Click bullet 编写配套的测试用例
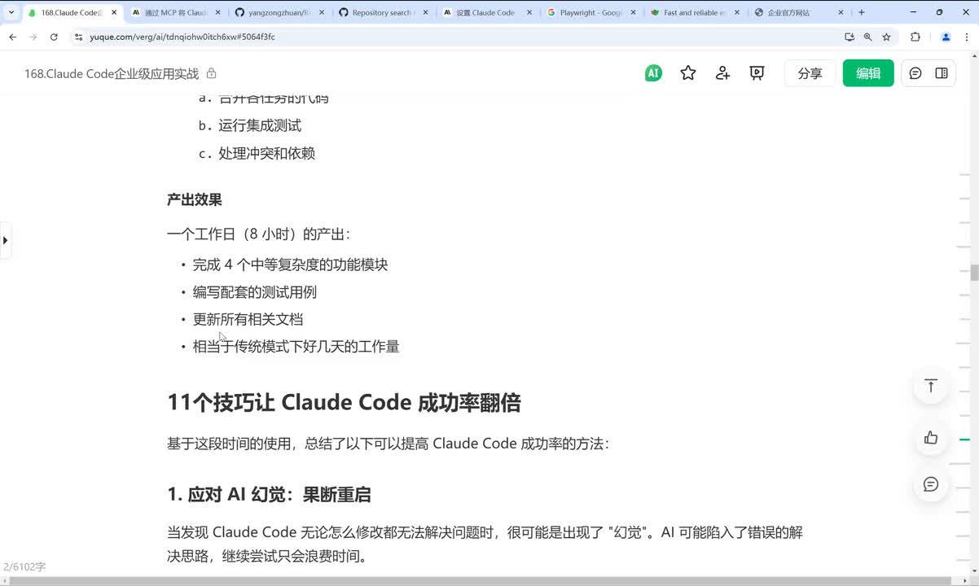The height and width of the screenshot is (586, 979). pyautogui.click(x=254, y=292)
